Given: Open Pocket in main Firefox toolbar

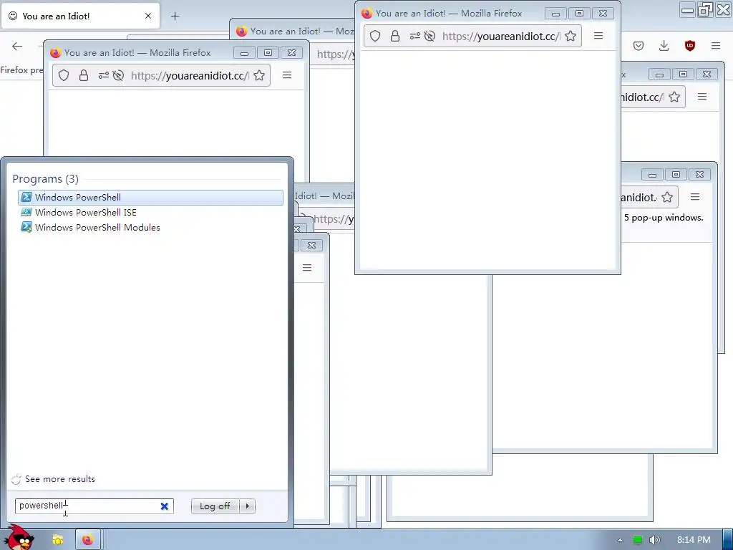Looking at the screenshot, I should coord(639,45).
